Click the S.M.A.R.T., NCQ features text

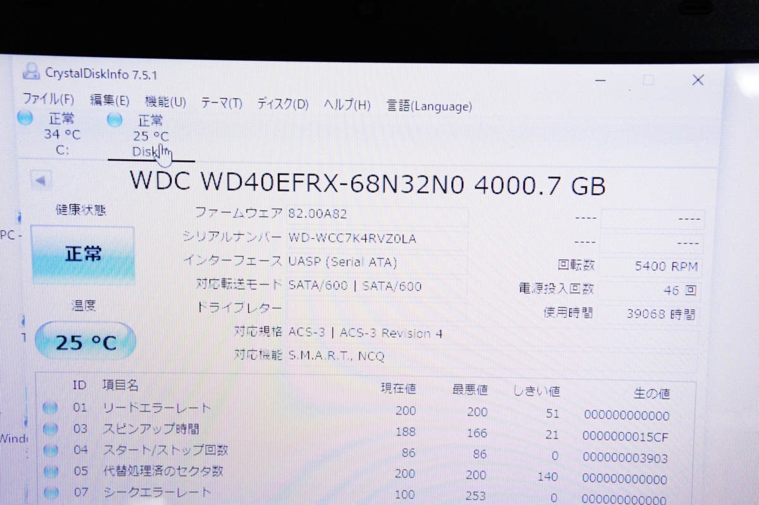tap(336, 356)
